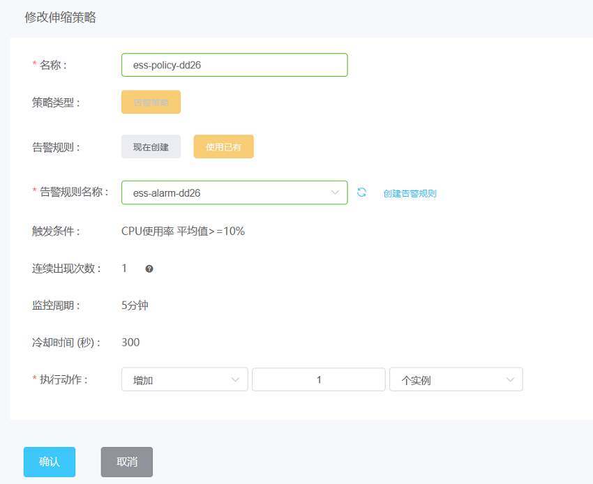Click the 执行动作 label

point(63,379)
